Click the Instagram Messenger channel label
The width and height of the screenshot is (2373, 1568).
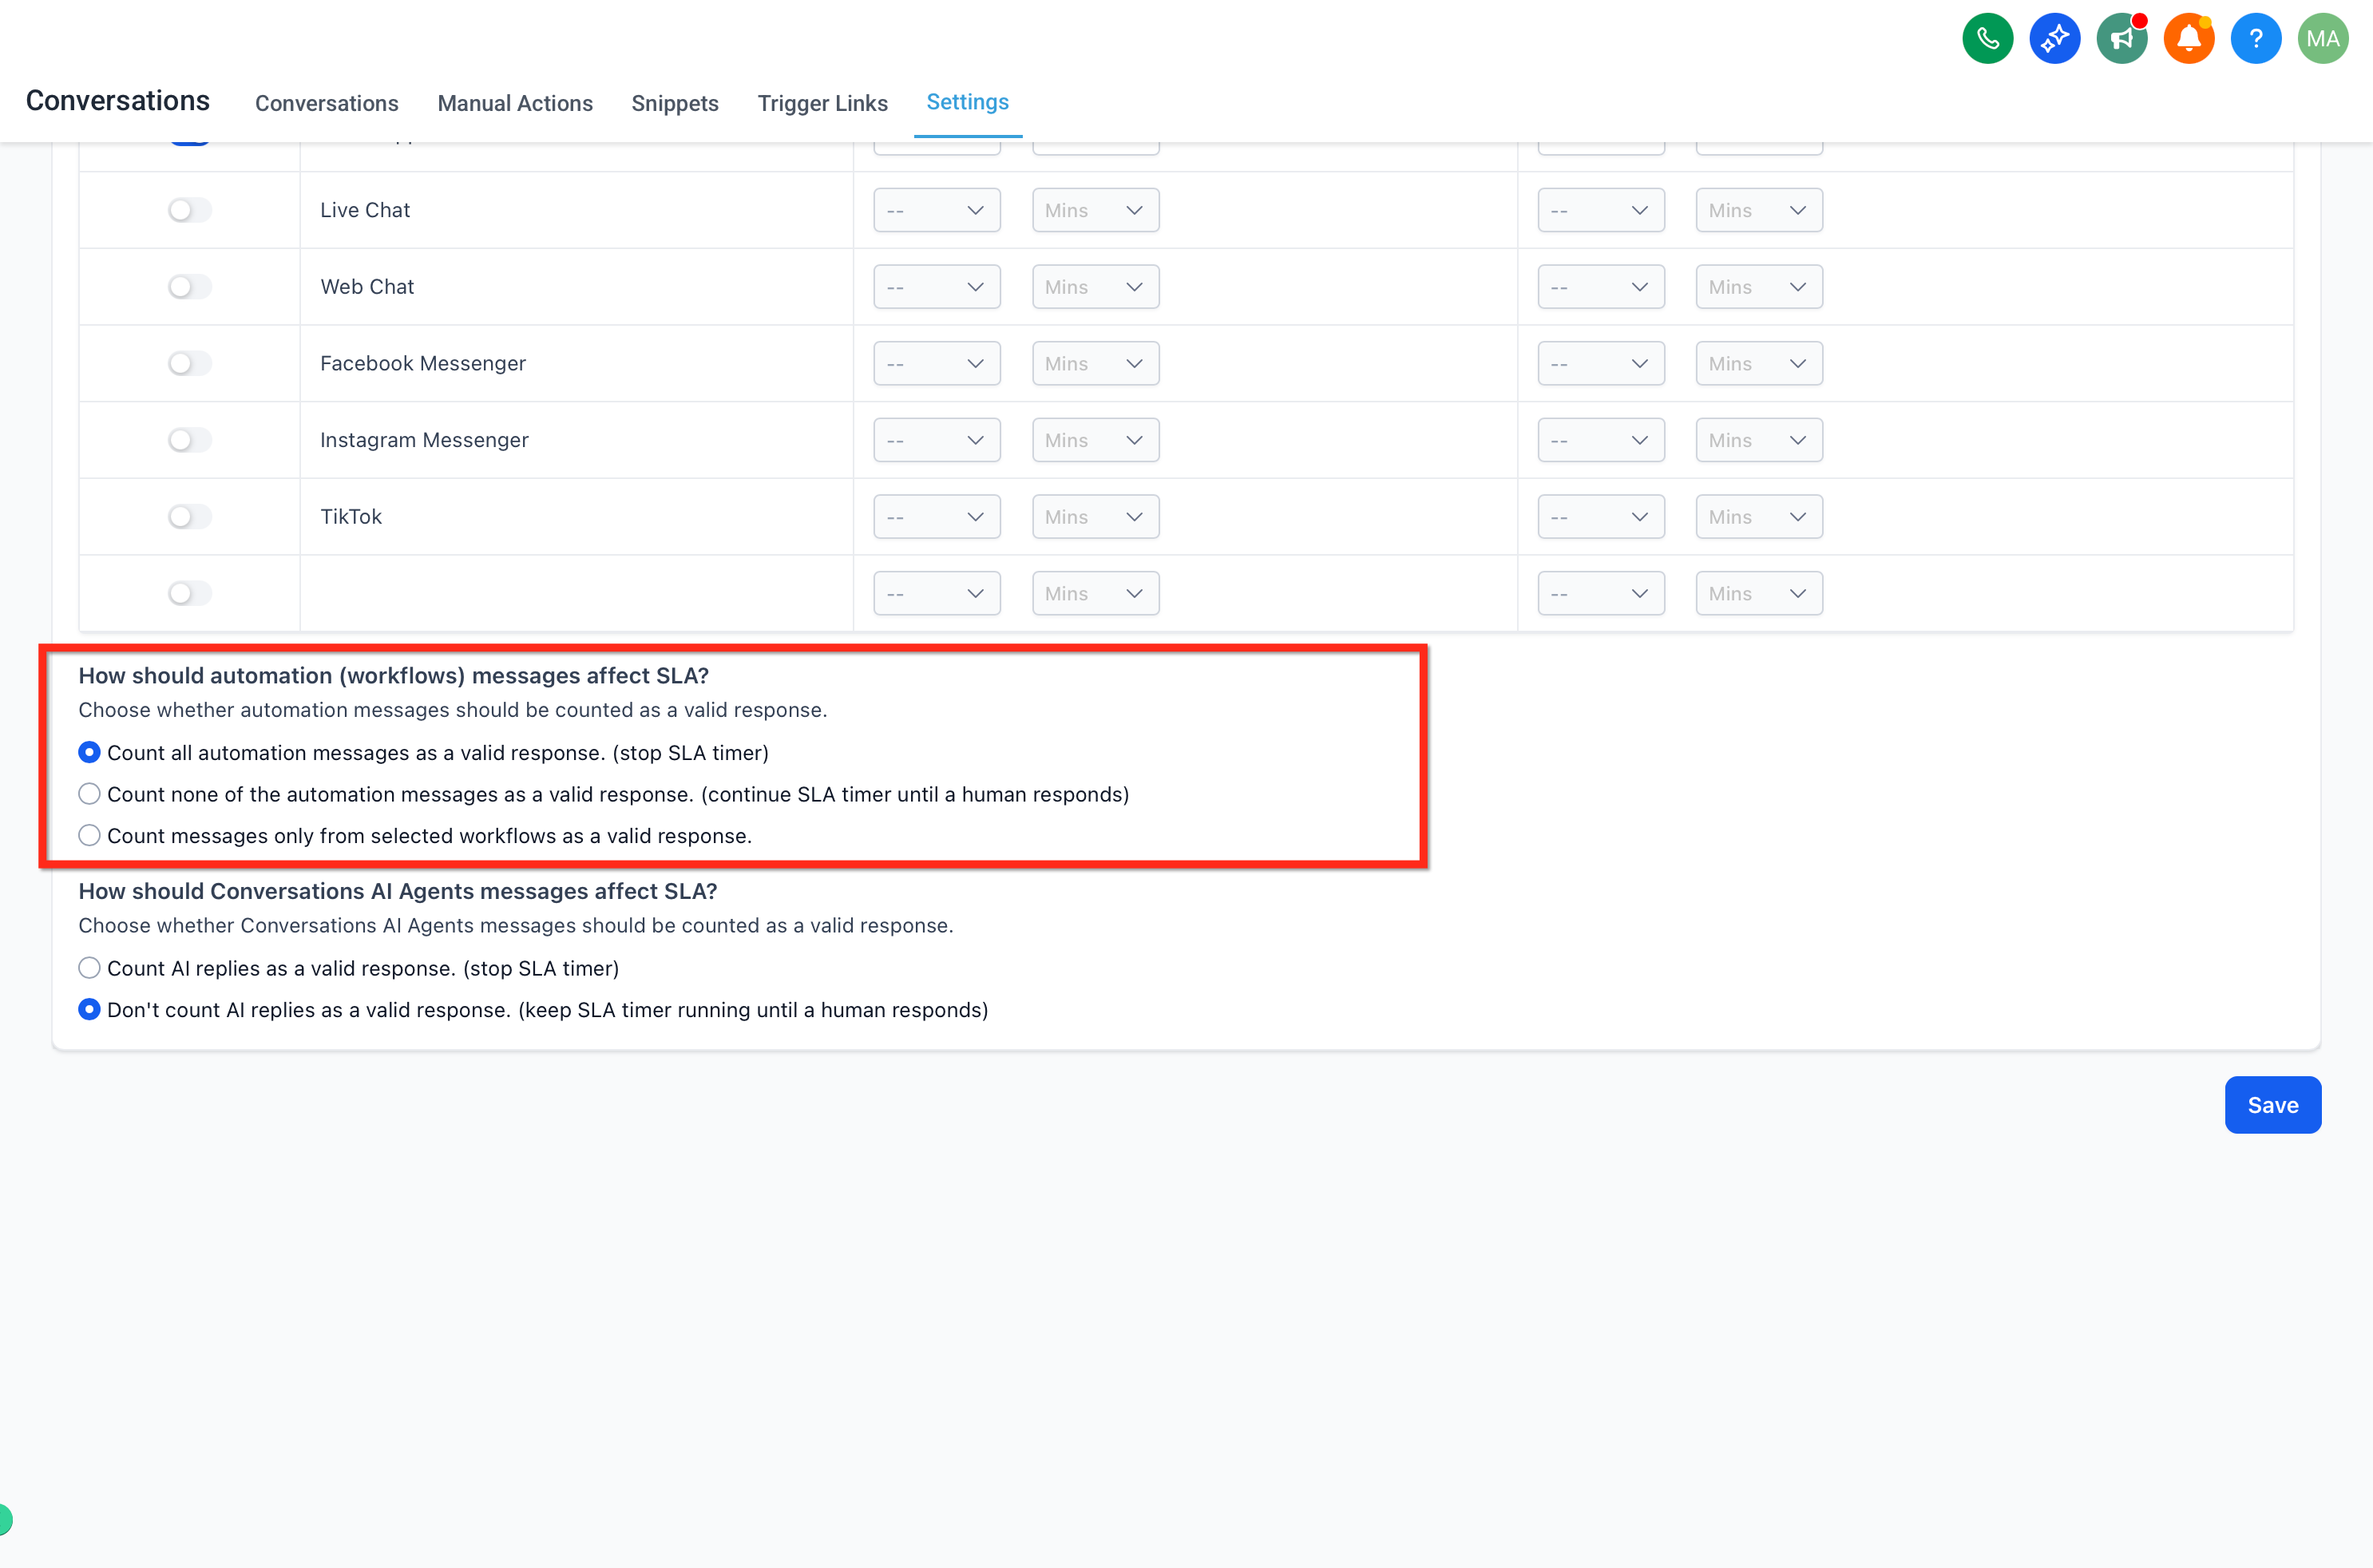point(424,440)
